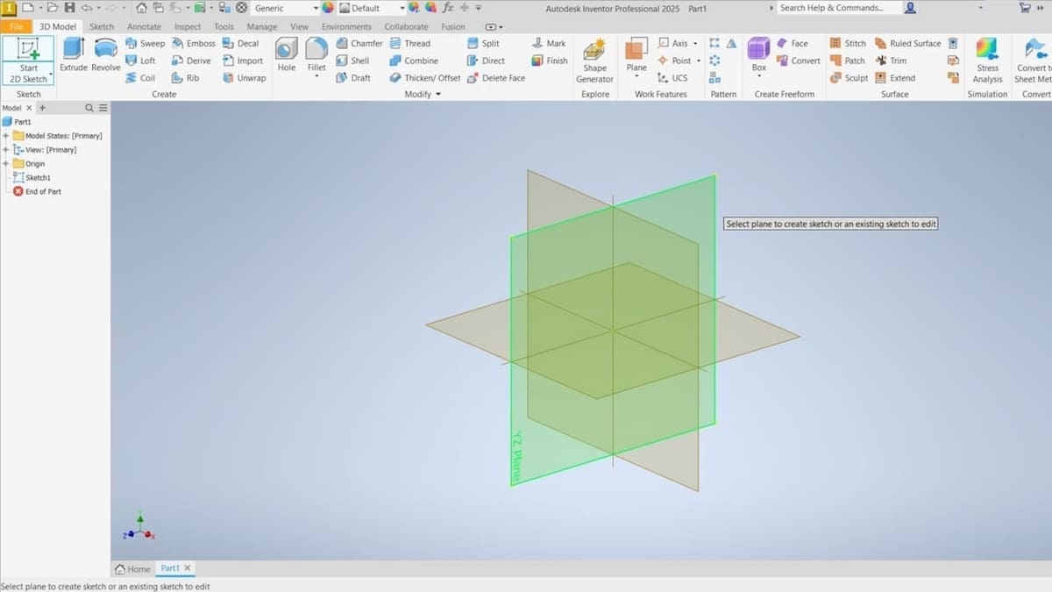This screenshot has height=592, width=1052.
Task: Click the Unwrap tool
Action: point(244,78)
